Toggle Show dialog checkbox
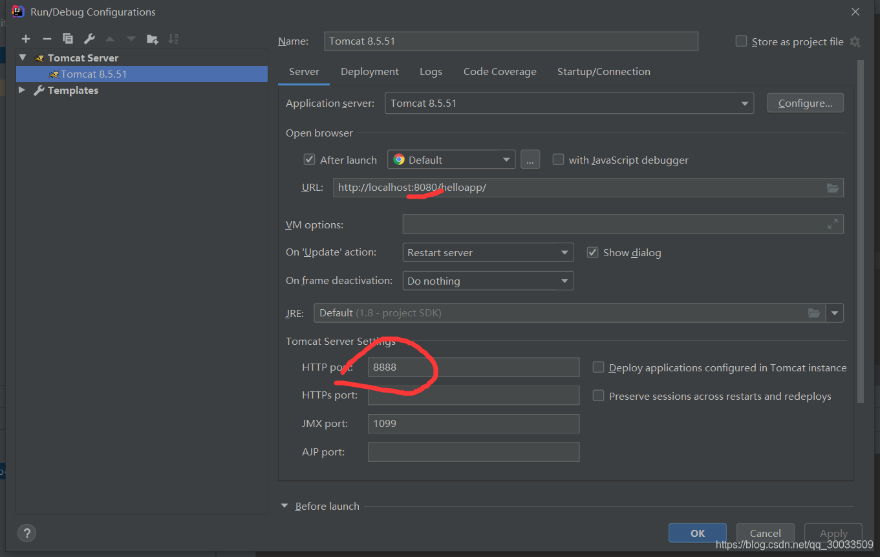The image size is (880, 557). click(x=592, y=252)
